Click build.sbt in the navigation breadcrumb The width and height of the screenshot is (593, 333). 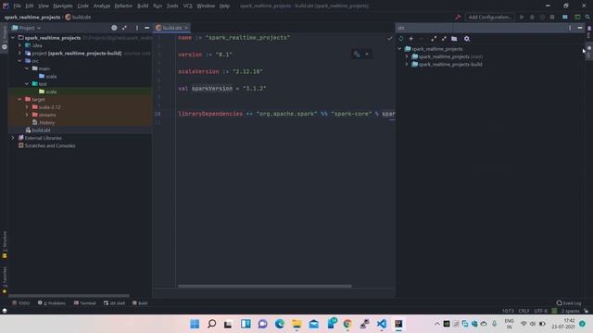[x=78, y=17]
